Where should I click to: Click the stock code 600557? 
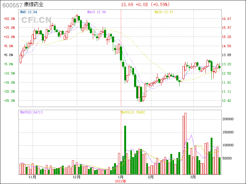pos(12,5)
